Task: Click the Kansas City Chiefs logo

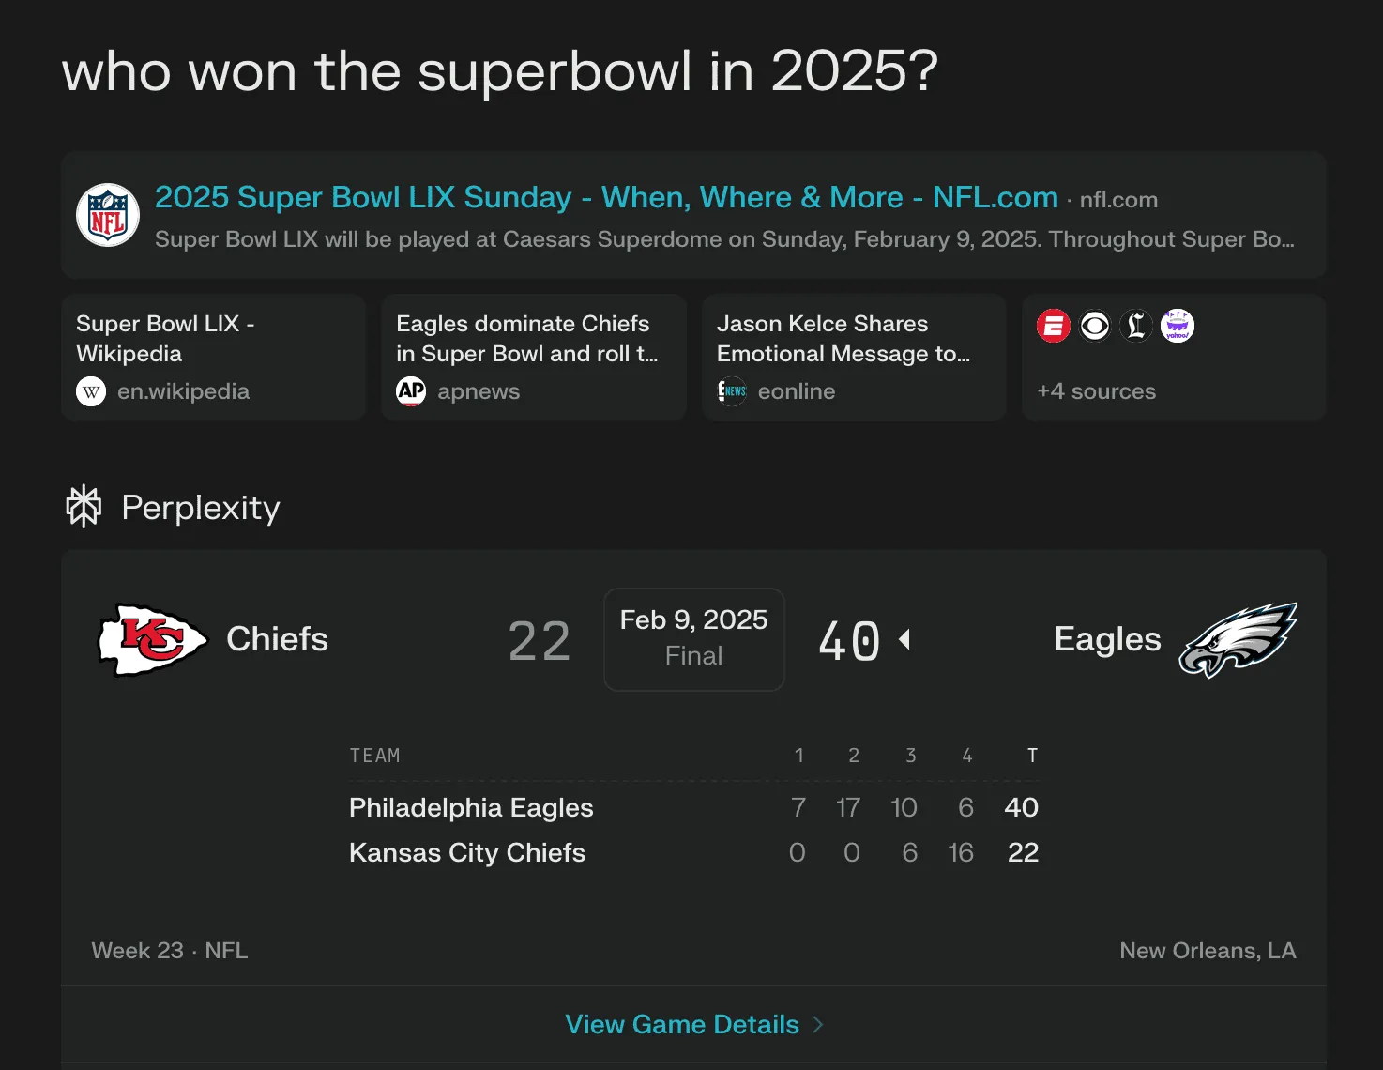Action: point(152,639)
